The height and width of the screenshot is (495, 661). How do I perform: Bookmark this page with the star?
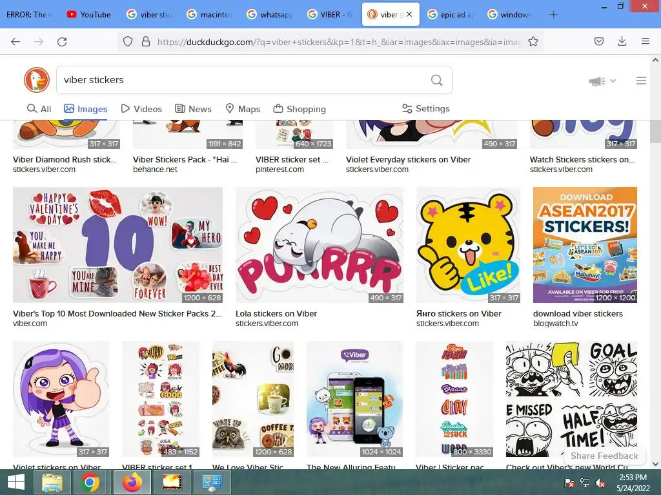[x=533, y=41]
